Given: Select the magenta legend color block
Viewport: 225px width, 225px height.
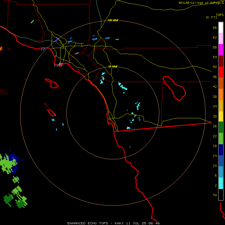Looking at the screenshot, I should coord(221,50).
